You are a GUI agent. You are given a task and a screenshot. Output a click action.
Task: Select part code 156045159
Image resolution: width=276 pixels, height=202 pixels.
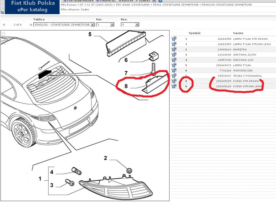223,81
